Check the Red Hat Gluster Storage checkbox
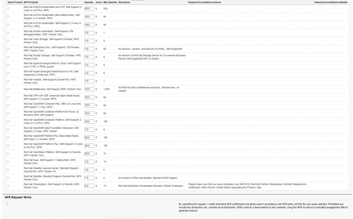Viewport: 353px width, 219px height. 8,57
